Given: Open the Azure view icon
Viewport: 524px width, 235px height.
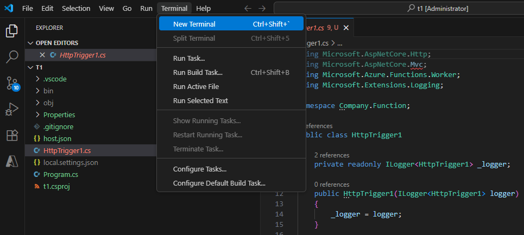Looking at the screenshot, I should click(x=11, y=161).
